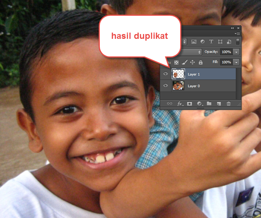Lock all padlock icon
Image resolution: width=261 pixels, height=218 pixels.
(201, 62)
